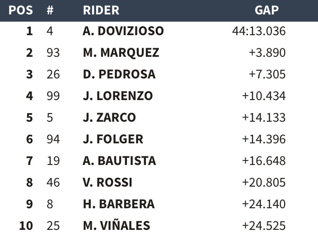This screenshot has width=318, height=247.
Task: Click the POS column header
Action: 21,10
